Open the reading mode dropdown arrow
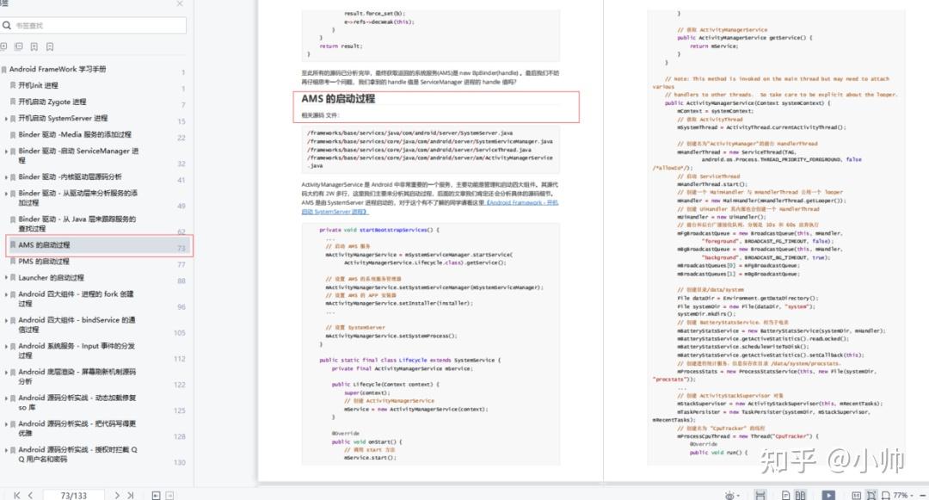The width and height of the screenshot is (929, 500). pos(738,493)
